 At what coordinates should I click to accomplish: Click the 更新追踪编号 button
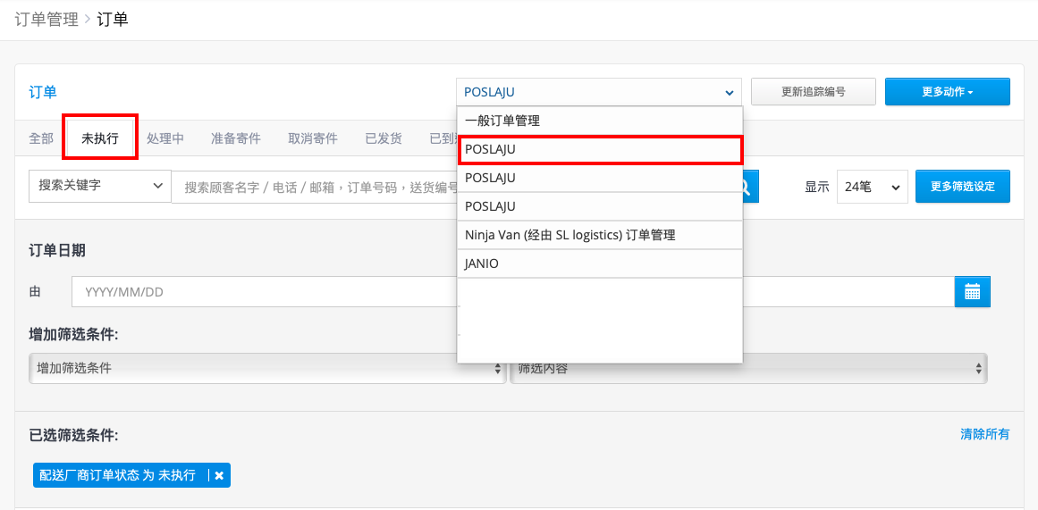[814, 92]
